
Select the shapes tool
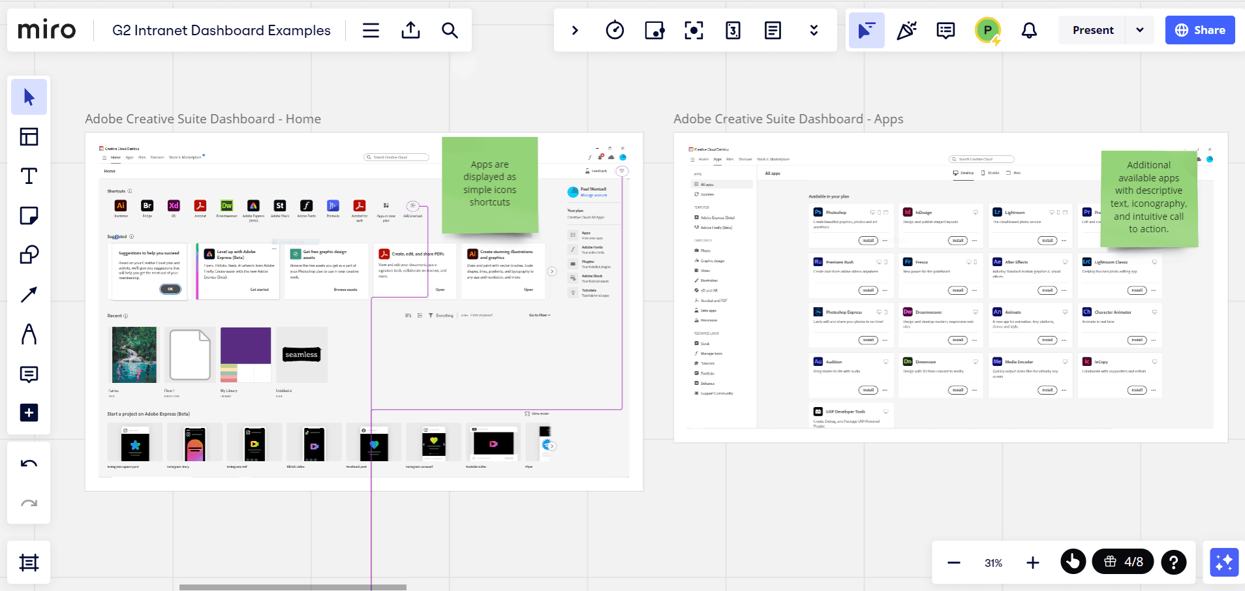point(29,255)
